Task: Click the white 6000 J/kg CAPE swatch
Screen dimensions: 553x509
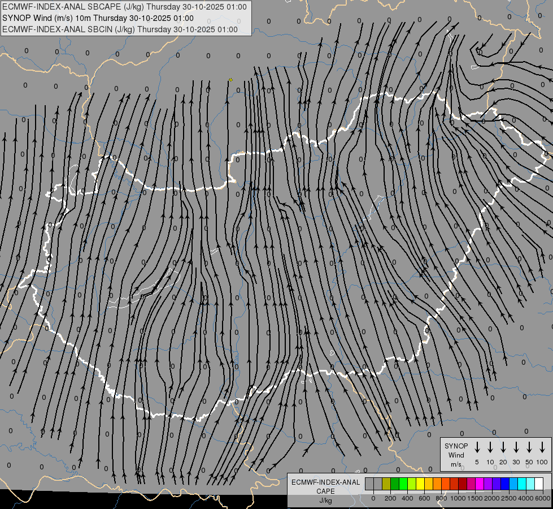Action: (x=539, y=484)
